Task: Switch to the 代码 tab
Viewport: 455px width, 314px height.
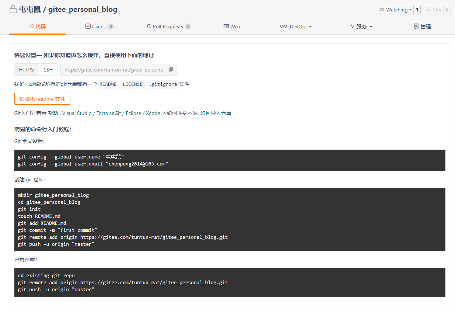Action: coord(37,27)
